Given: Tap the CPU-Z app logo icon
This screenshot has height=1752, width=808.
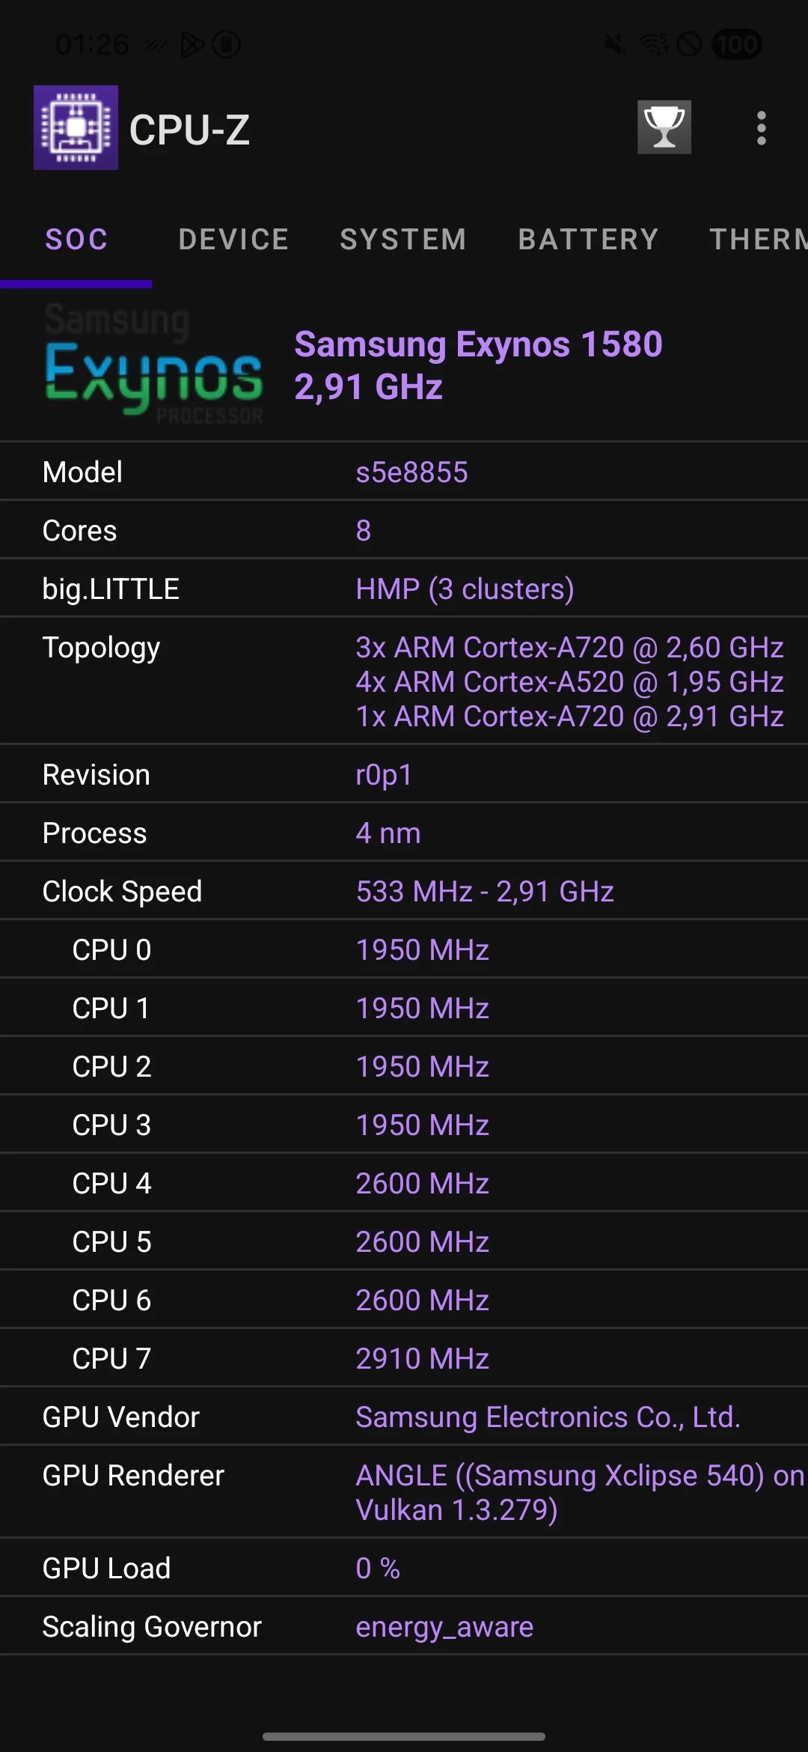Looking at the screenshot, I should tap(76, 127).
